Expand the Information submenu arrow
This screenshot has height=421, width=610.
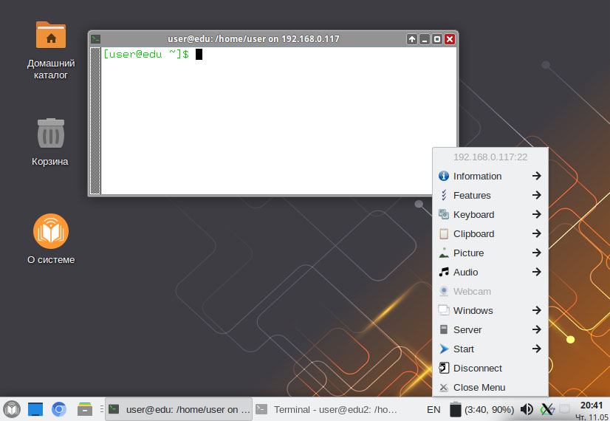(536, 176)
